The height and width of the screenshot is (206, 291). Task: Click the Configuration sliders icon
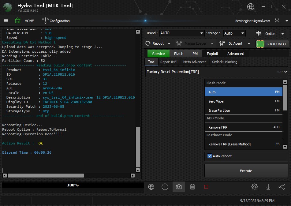(x=45, y=21)
